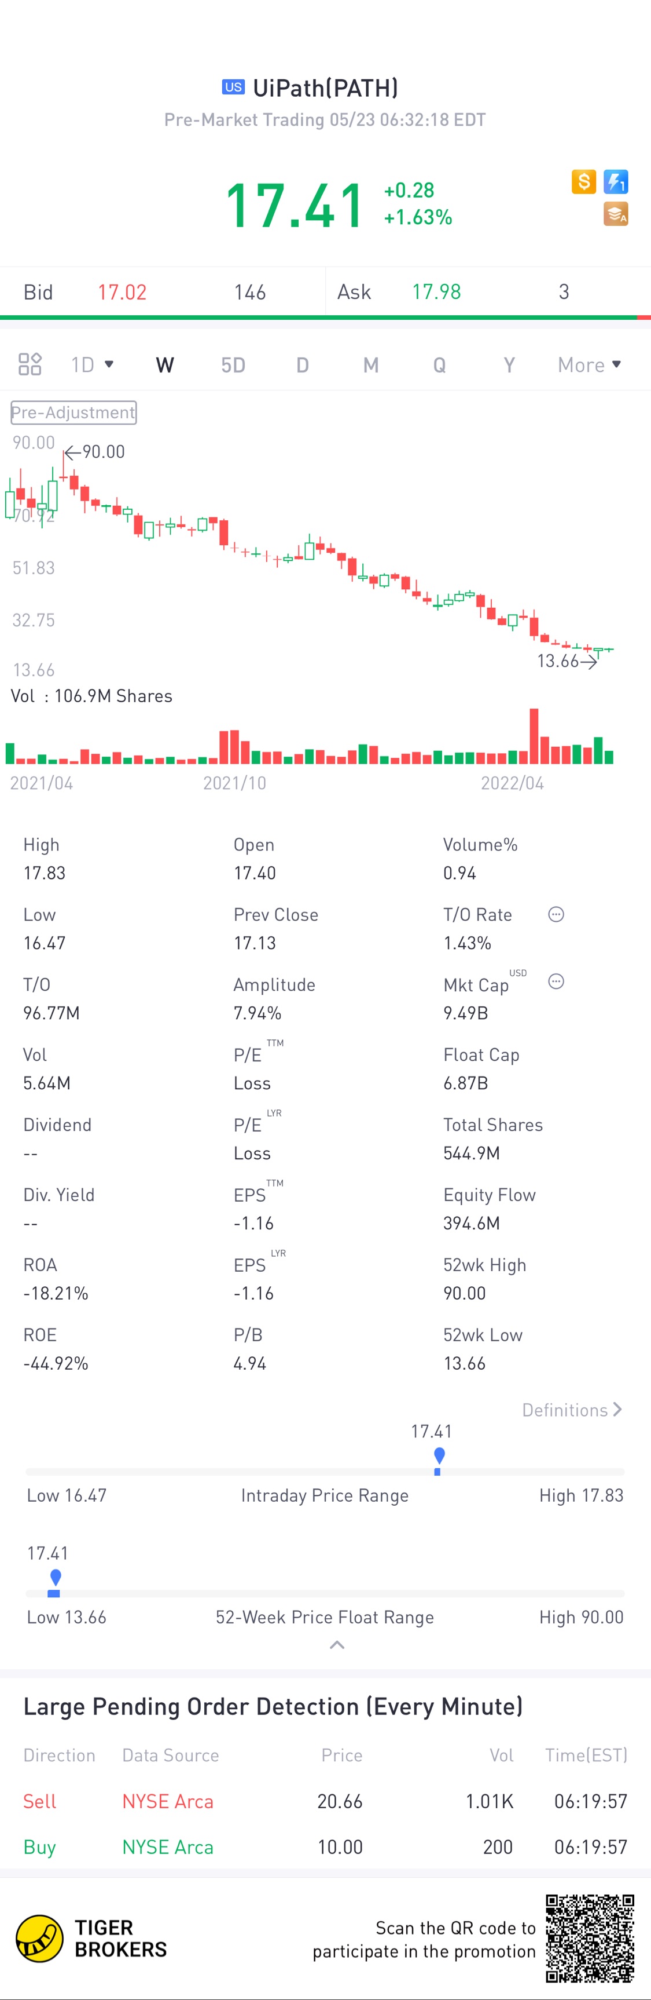Collapse the stock details with up chevron
The height and width of the screenshot is (2000, 651).
337,1644
